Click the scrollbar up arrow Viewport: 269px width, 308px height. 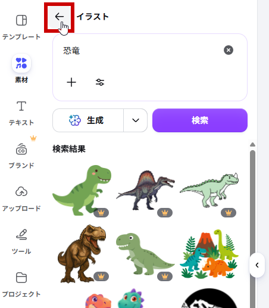click(252, 144)
